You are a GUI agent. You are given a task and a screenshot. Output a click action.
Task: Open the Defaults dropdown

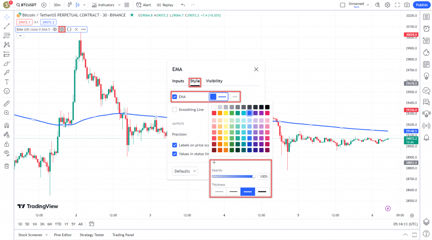pyautogui.click(x=185, y=171)
